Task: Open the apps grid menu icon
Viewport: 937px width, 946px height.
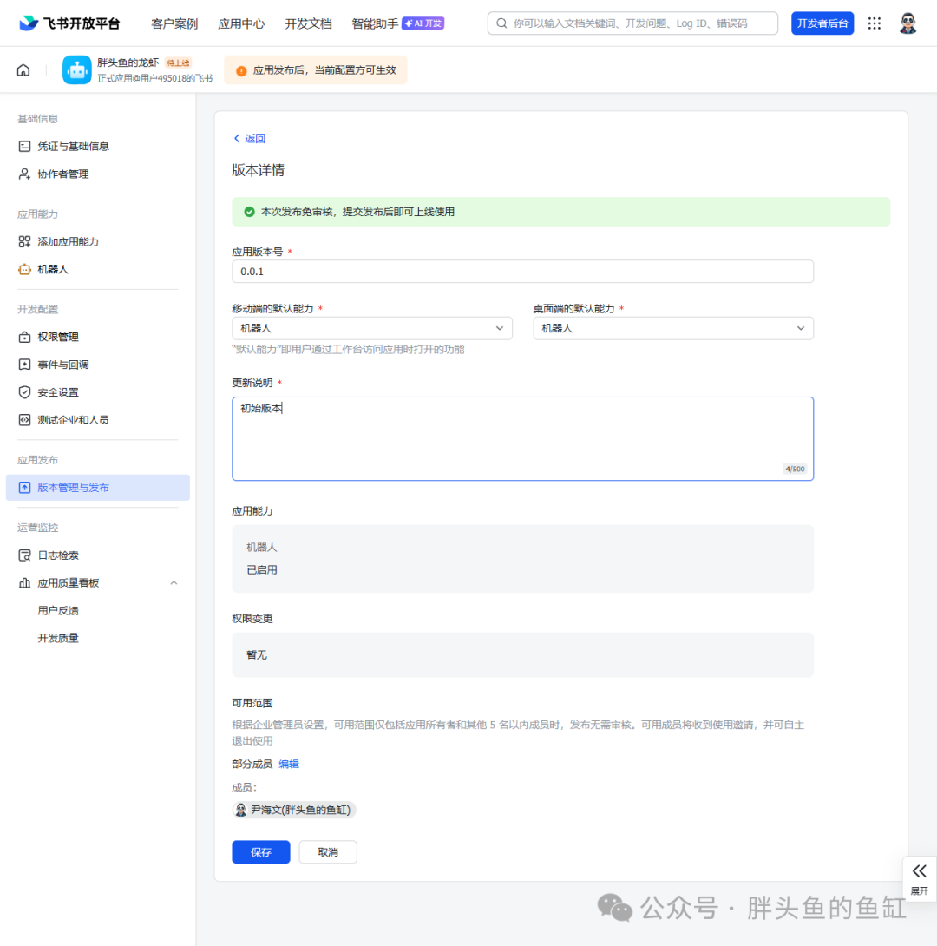Action: pyautogui.click(x=875, y=23)
